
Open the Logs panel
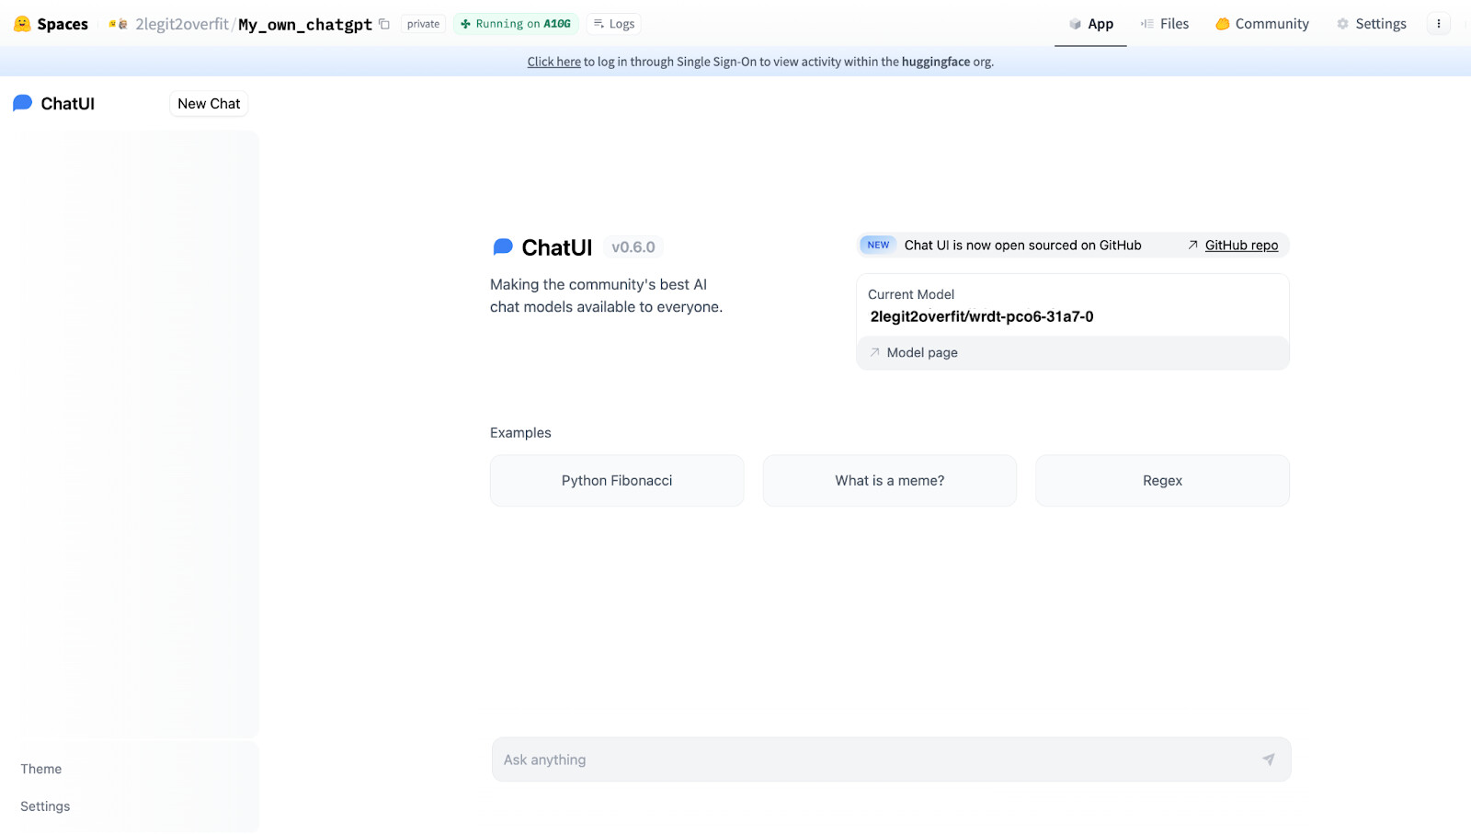click(x=614, y=24)
